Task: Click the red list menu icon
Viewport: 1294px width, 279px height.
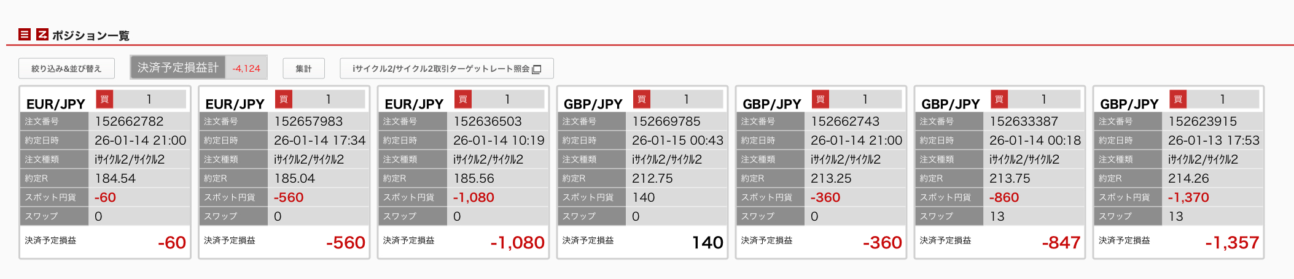Action: pos(25,34)
